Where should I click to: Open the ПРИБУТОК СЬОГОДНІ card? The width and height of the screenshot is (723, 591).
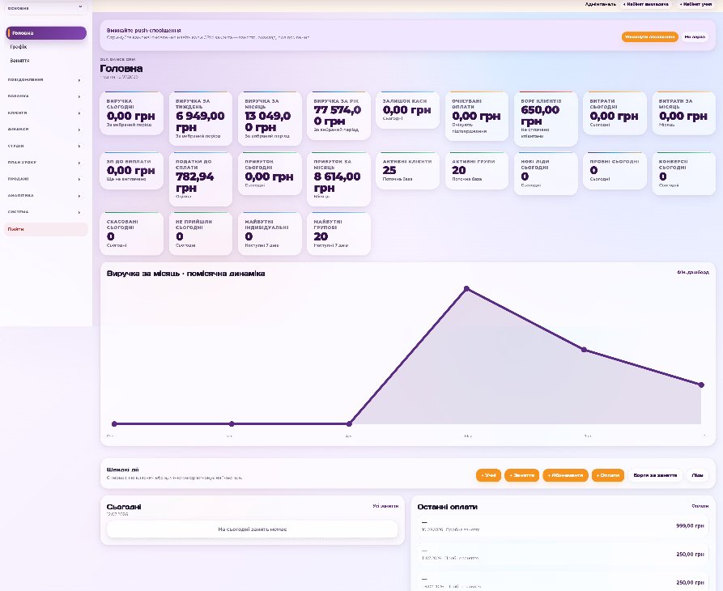(x=270, y=174)
